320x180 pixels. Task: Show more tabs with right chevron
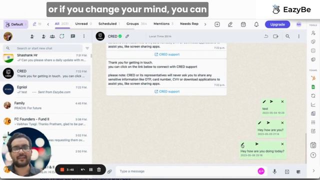coord(205,24)
